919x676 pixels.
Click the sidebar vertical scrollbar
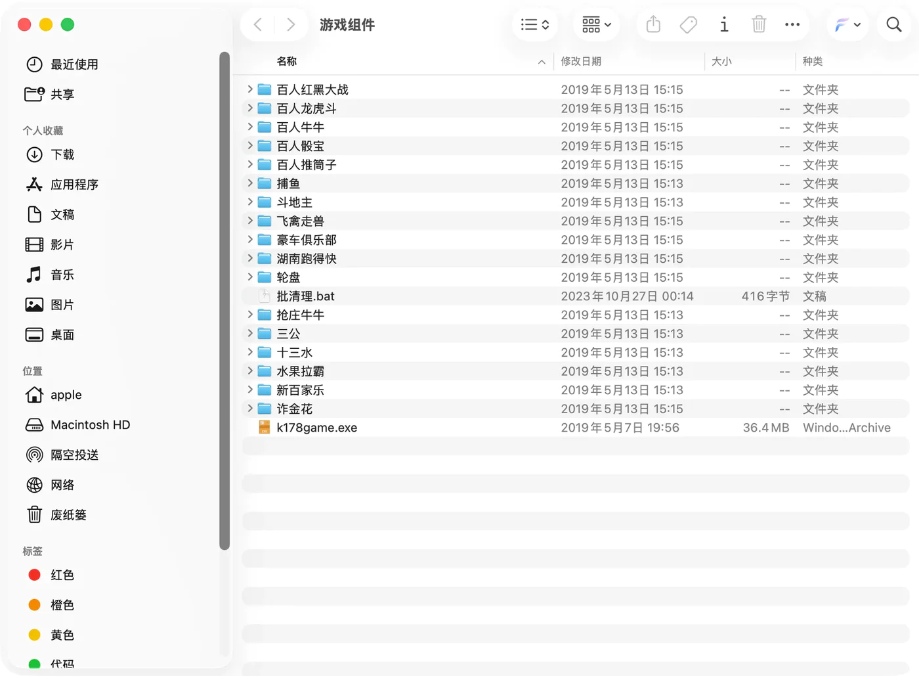(x=224, y=301)
